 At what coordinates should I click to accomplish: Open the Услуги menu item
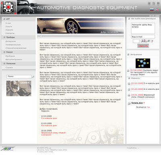coord(9,27)
